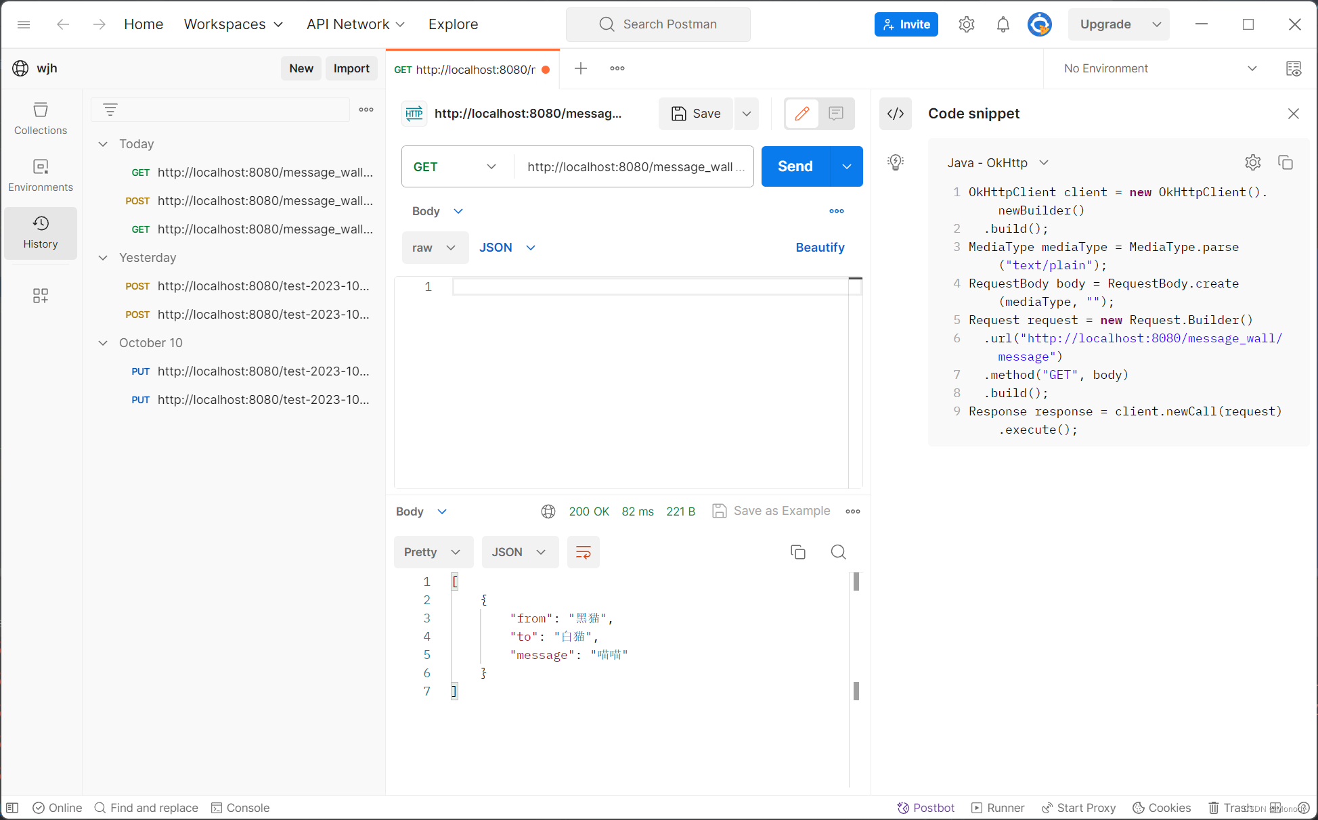The height and width of the screenshot is (820, 1318).
Task: Open History in the sidebar
Action: (41, 233)
